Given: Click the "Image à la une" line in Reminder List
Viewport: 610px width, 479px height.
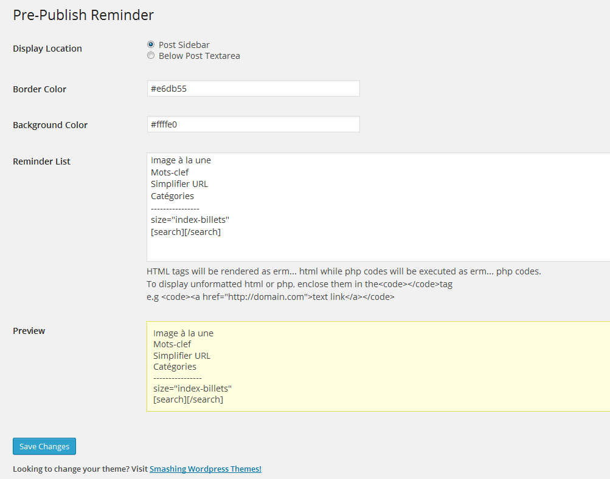Looking at the screenshot, I should (x=181, y=160).
